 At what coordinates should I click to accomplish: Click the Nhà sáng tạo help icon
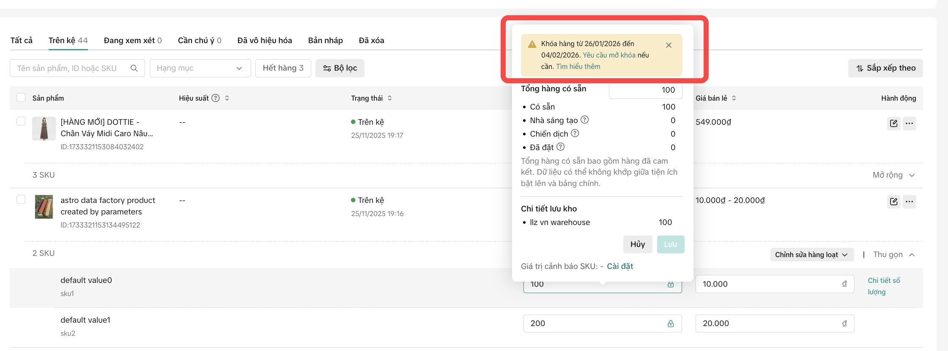click(x=585, y=120)
